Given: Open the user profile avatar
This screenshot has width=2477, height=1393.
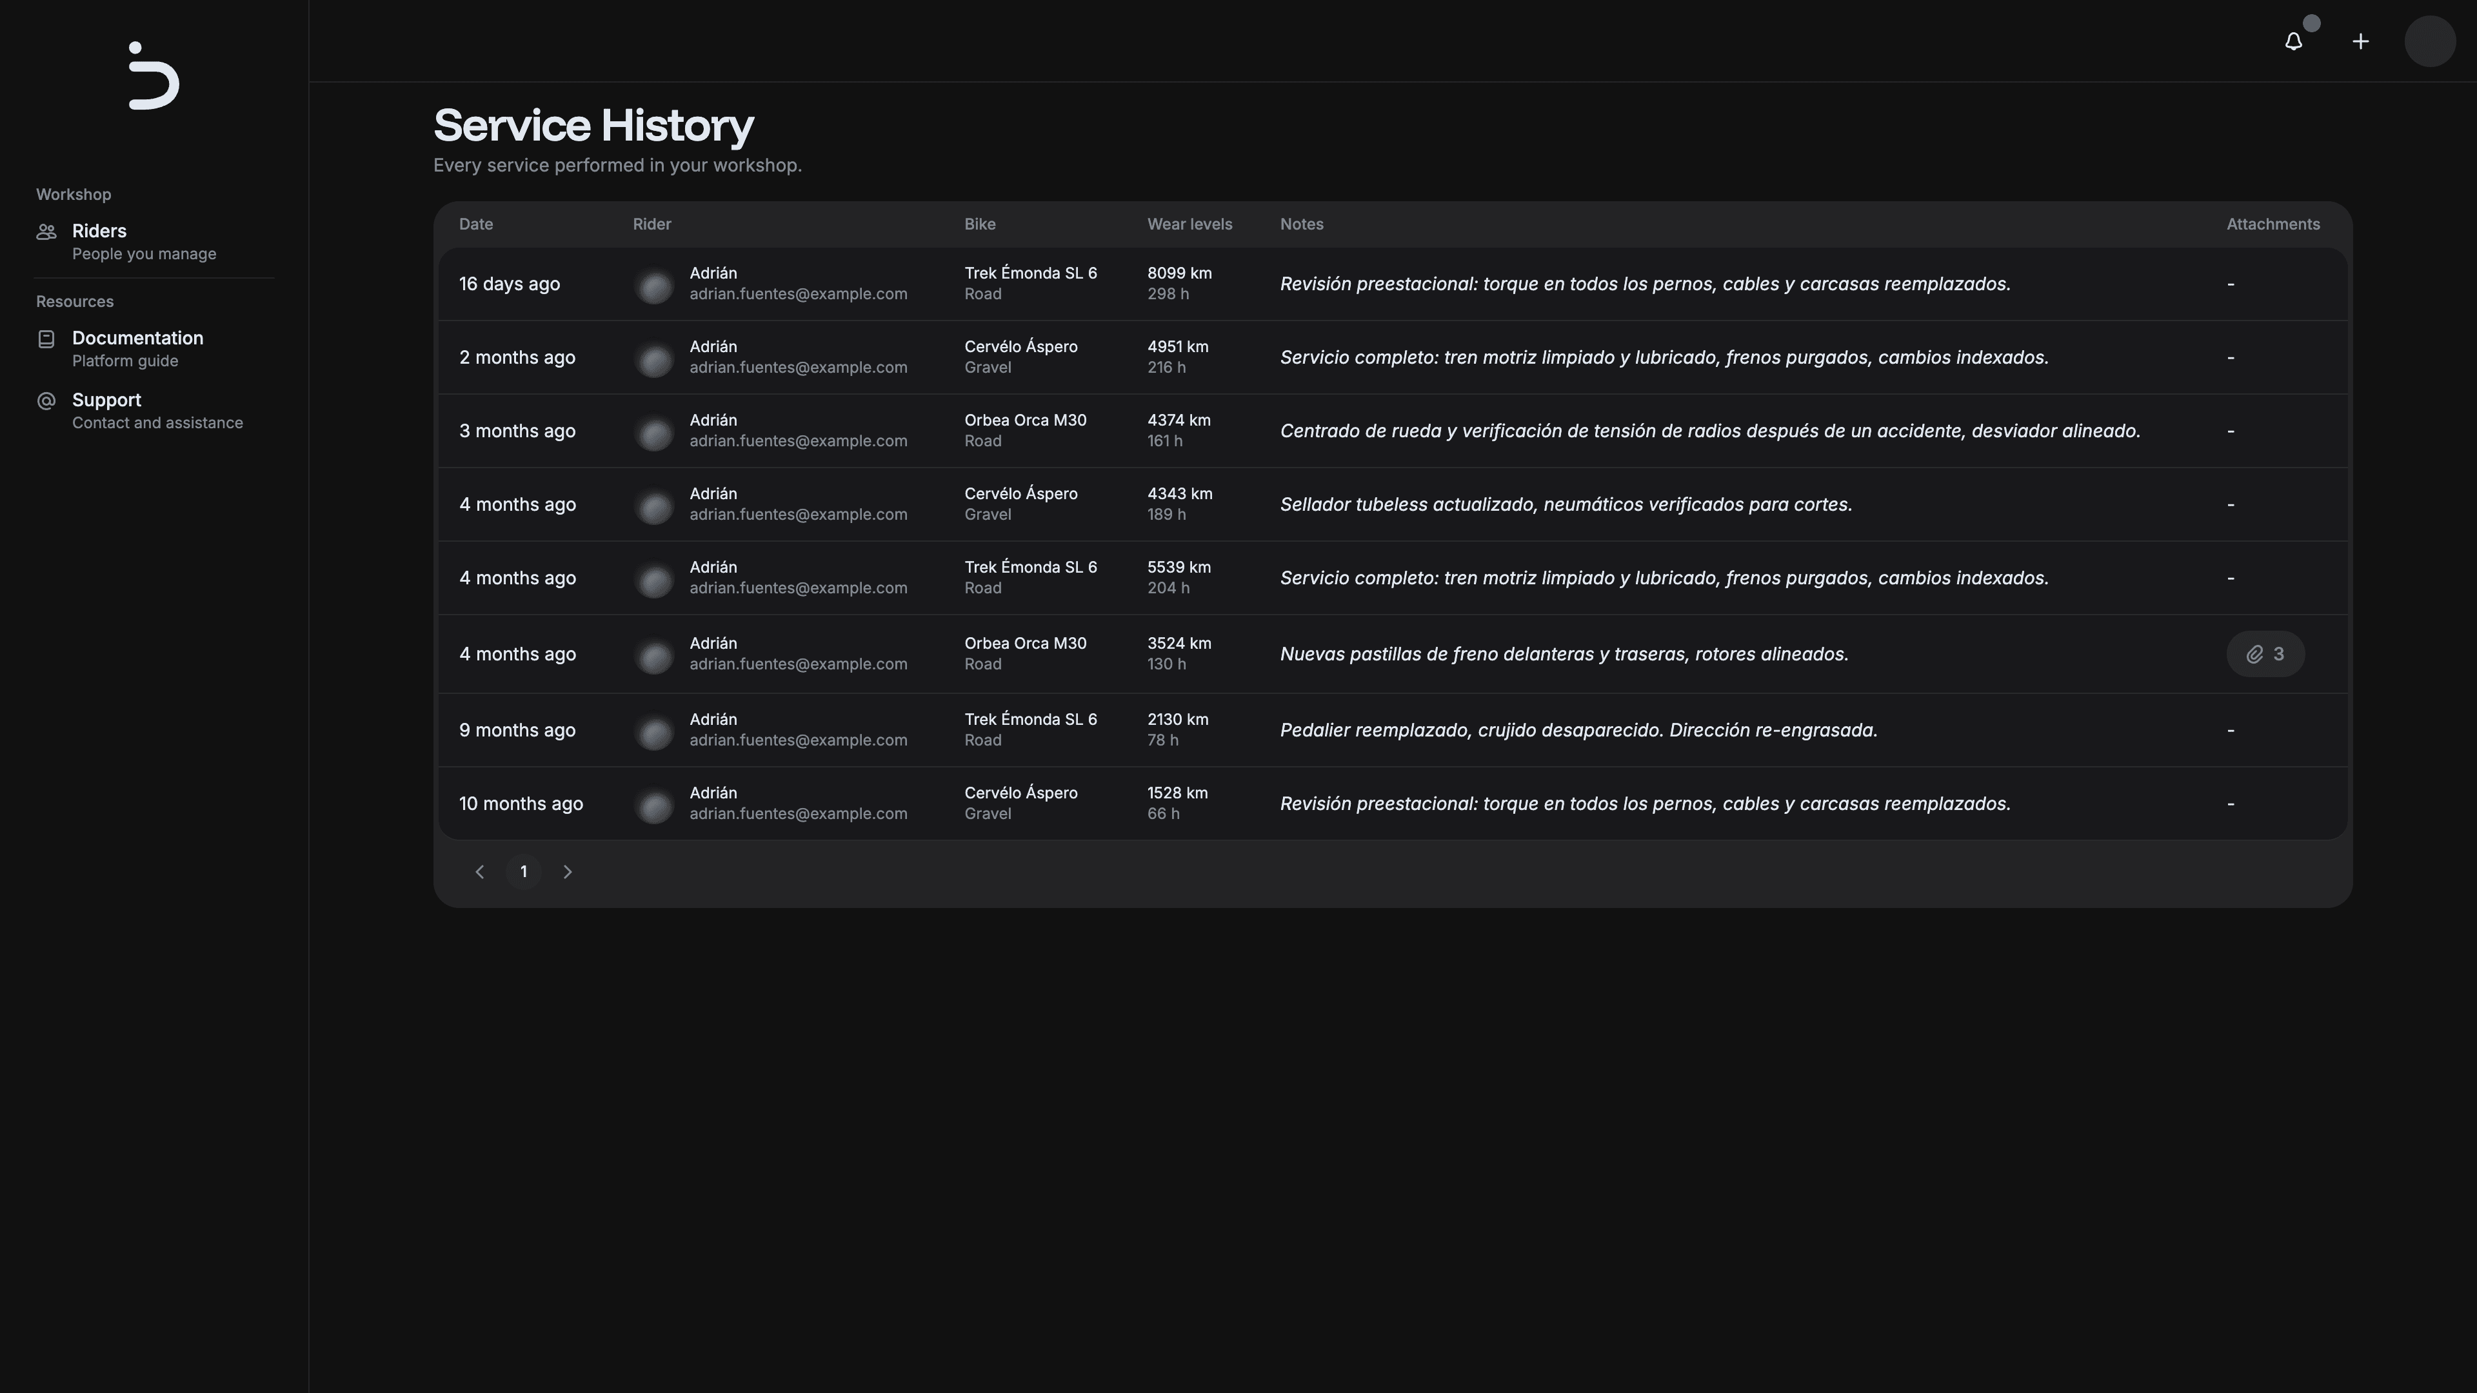Looking at the screenshot, I should pos(2430,41).
